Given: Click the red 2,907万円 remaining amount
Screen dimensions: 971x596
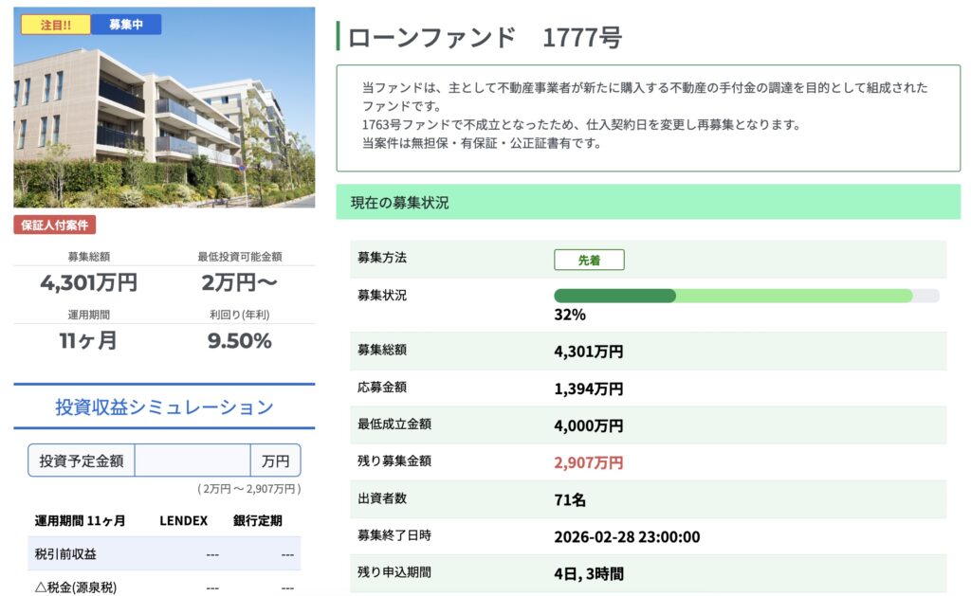Looking at the screenshot, I should click(588, 462).
